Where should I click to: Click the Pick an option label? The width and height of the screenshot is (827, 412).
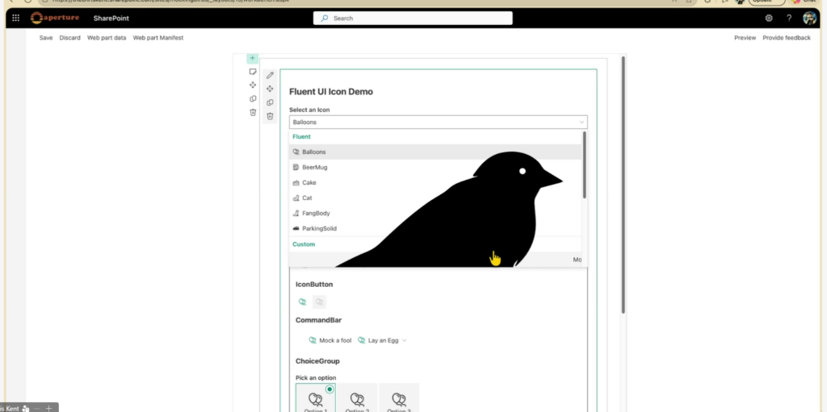tap(316, 378)
